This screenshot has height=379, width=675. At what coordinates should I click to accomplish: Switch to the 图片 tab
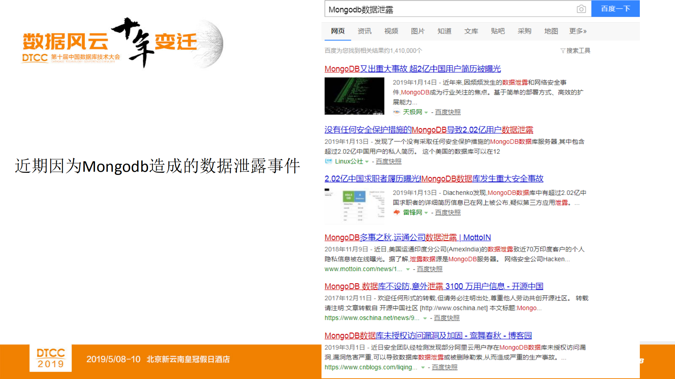pyautogui.click(x=418, y=31)
